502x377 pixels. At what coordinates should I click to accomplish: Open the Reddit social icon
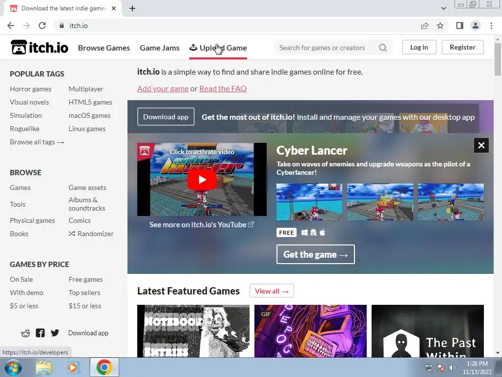pyautogui.click(x=25, y=333)
